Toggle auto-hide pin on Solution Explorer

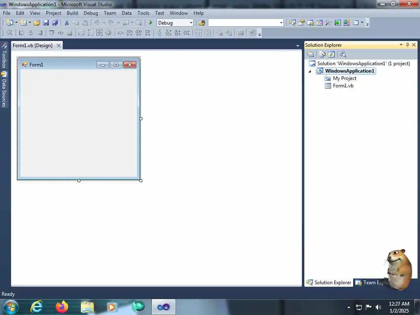407,45
